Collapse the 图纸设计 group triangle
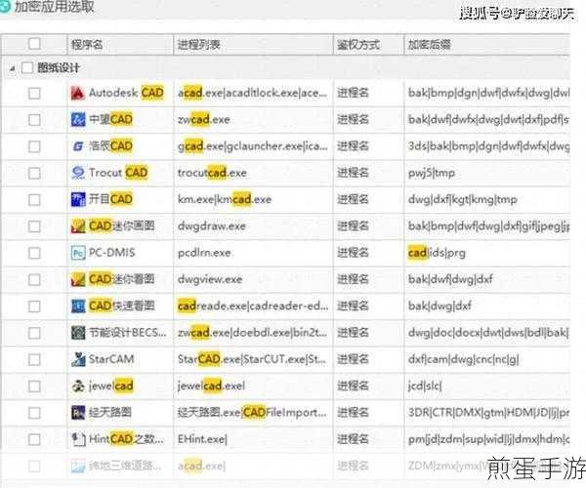586x488 pixels. pyautogui.click(x=13, y=68)
